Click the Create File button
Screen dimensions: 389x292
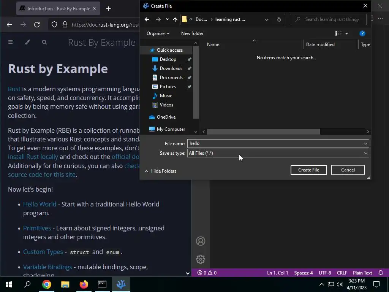click(308, 170)
